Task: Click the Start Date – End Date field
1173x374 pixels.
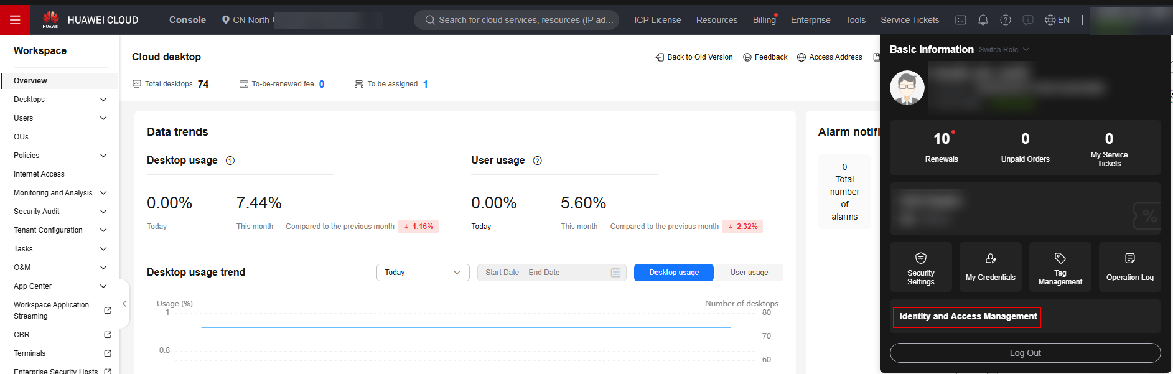Action: pyautogui.click(x=551, y=273)
